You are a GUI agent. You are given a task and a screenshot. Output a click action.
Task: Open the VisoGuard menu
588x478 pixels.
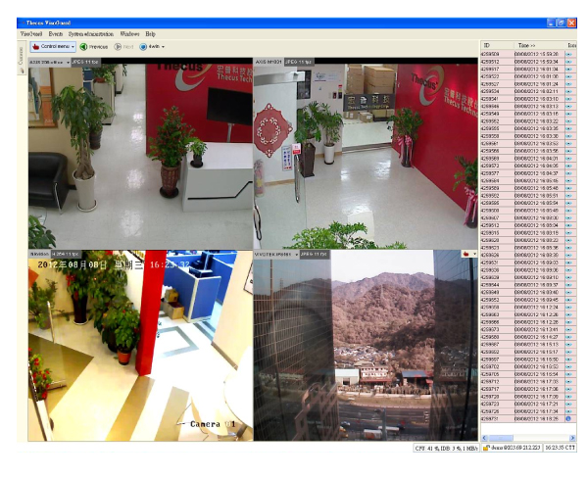[x=30, y=34]
